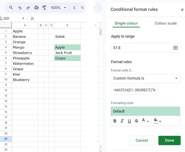Switch to the Single colour tab
The width and height of the screenshot is (185, 152).
pyautogui.click(x=126, y=23)
